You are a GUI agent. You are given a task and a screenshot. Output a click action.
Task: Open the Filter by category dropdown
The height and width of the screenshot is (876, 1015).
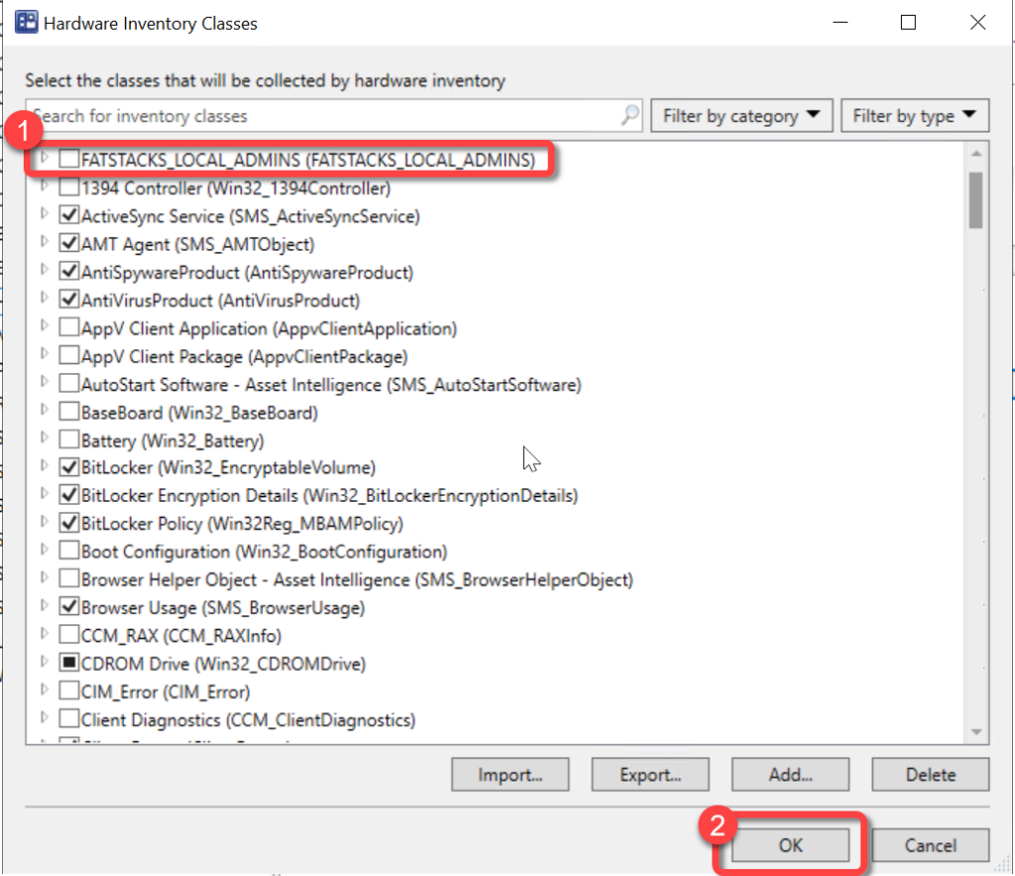(x=740, y=116)
